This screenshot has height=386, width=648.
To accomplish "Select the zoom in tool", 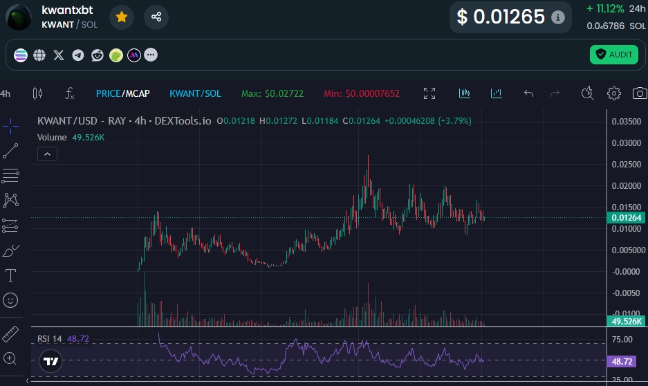I will point(10,359).
